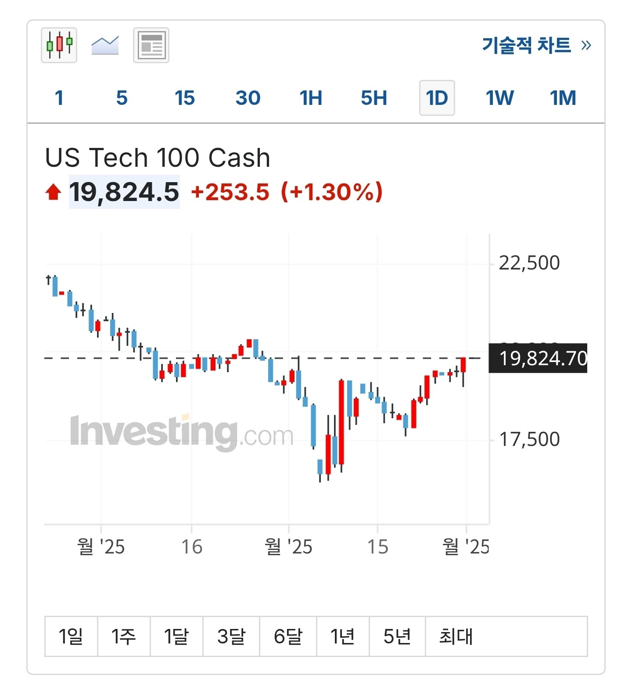Switch to the area chart icon
Screen dimensions: 632x697
click(105, 45)
